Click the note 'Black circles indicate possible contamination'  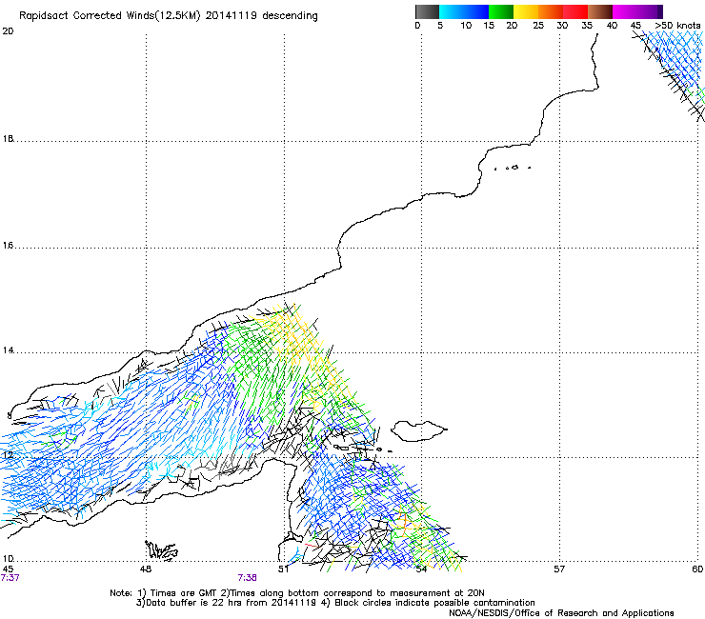pos(434,603)
